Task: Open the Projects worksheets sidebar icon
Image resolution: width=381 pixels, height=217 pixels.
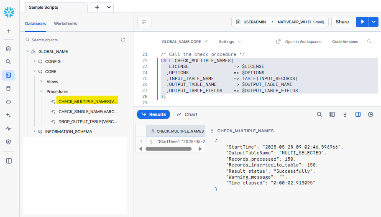Action: [x=8, y=75]
